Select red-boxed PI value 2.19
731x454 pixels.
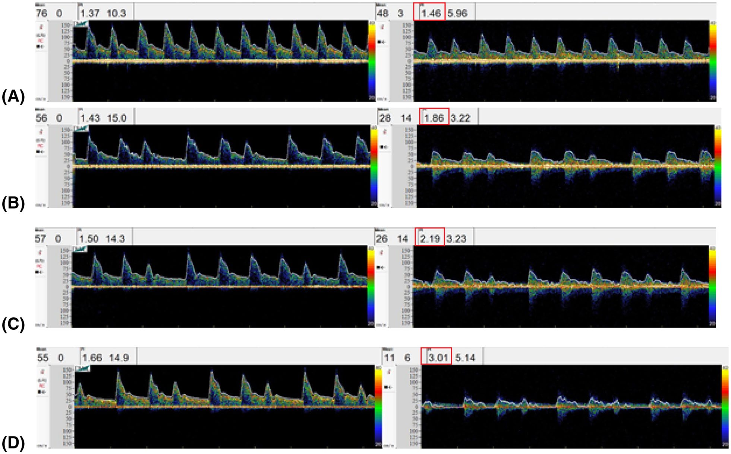(x=430, y=239)
